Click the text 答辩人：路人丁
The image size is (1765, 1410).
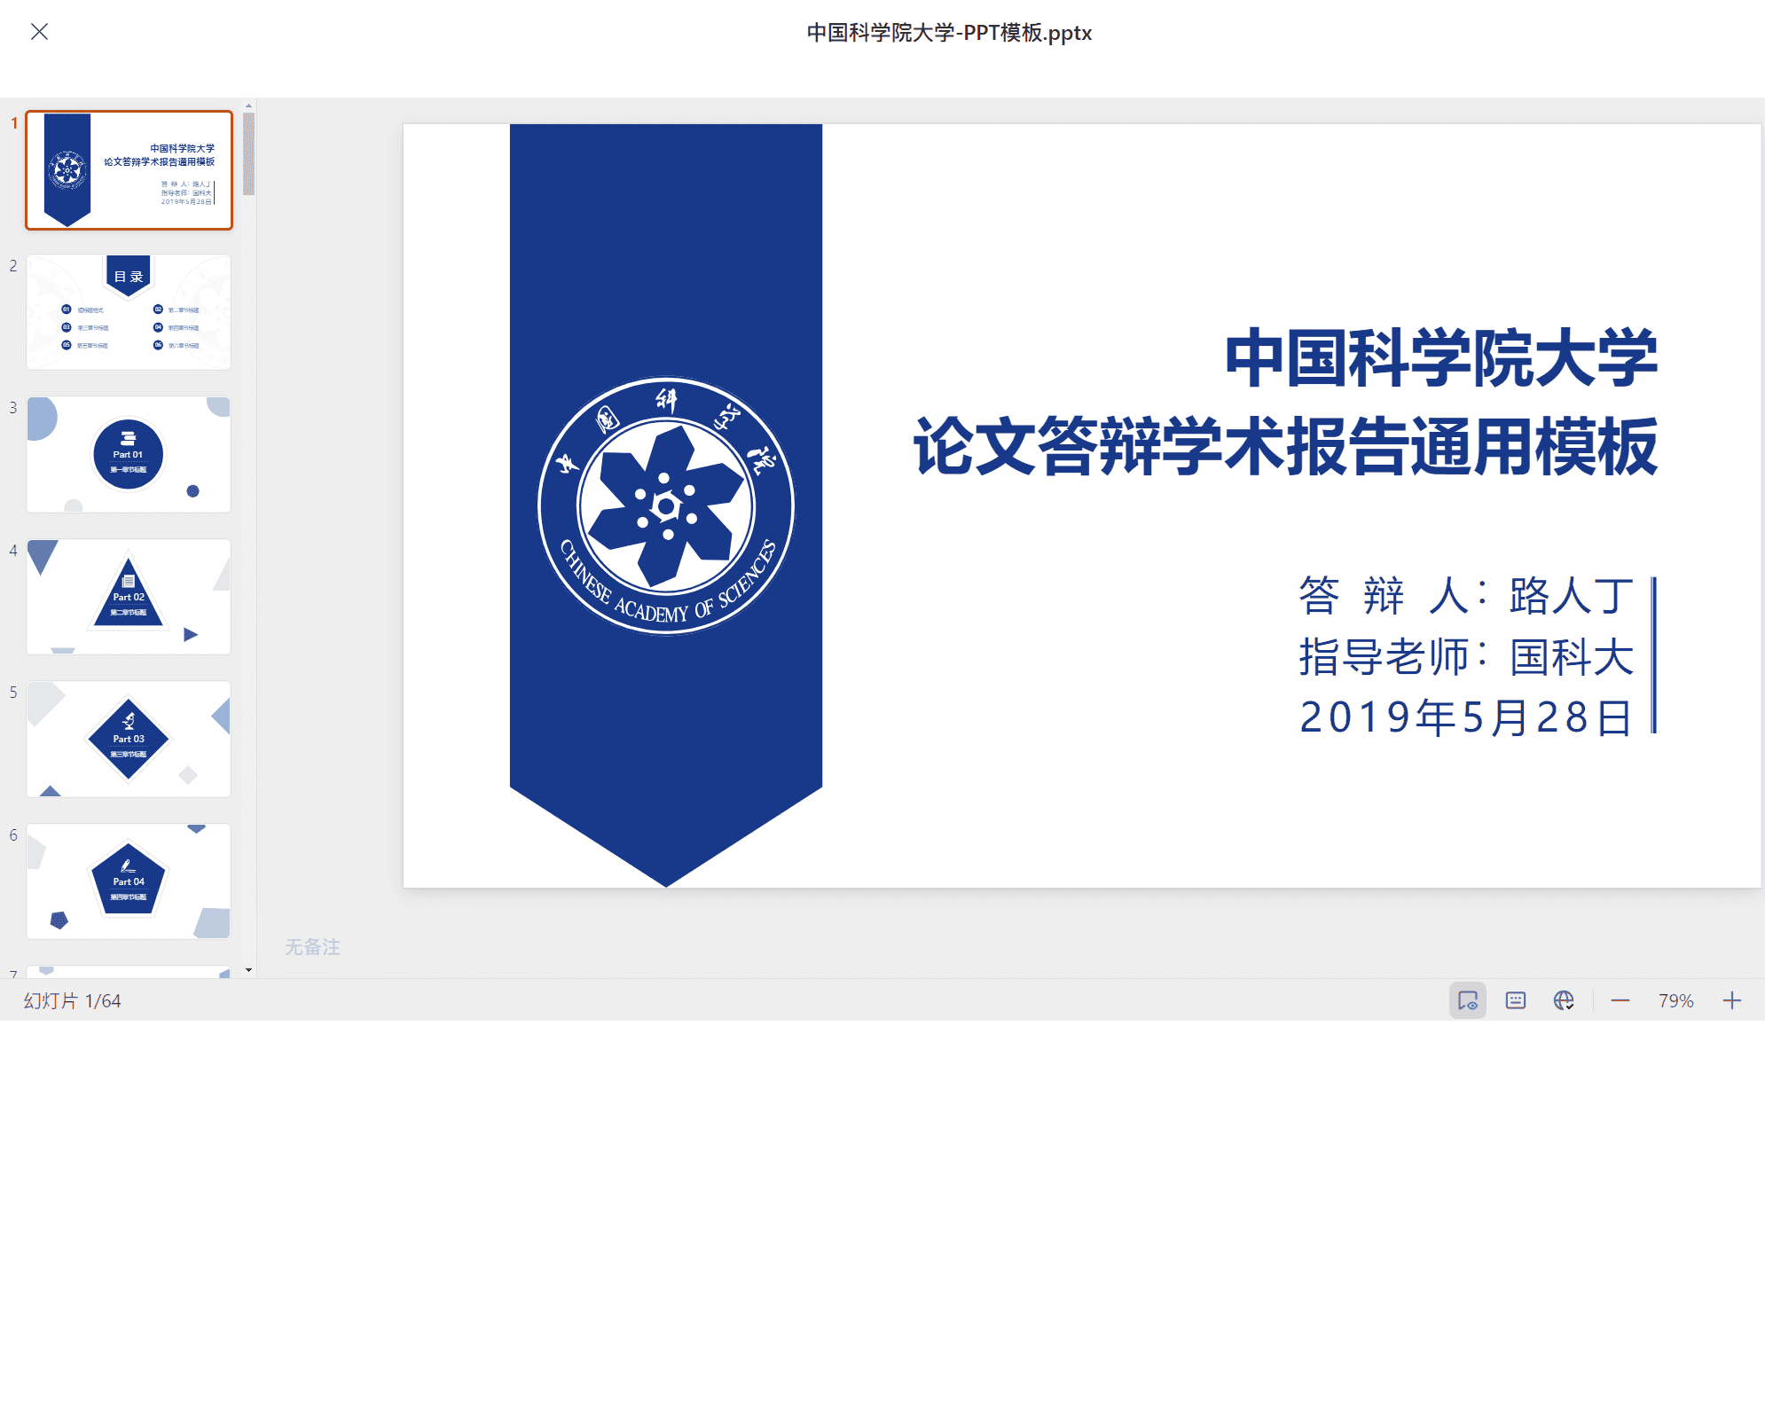pos(1466,595)
